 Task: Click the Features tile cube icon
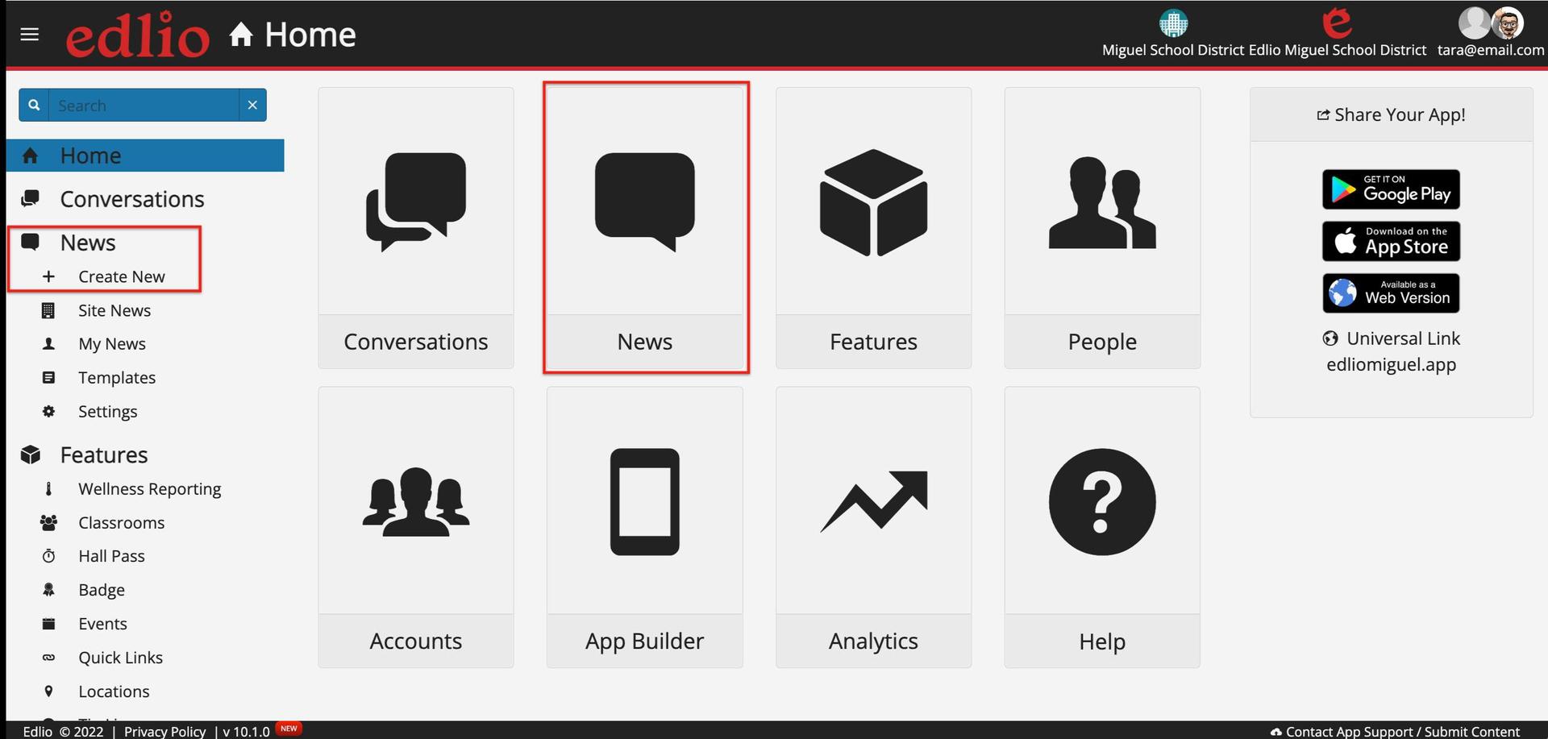(873, 202)
